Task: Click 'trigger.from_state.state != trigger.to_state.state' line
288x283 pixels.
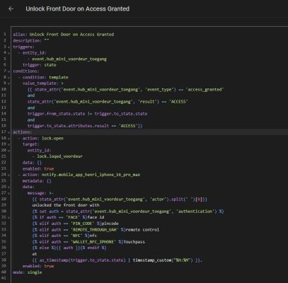Action: click(x=87, y=114)
